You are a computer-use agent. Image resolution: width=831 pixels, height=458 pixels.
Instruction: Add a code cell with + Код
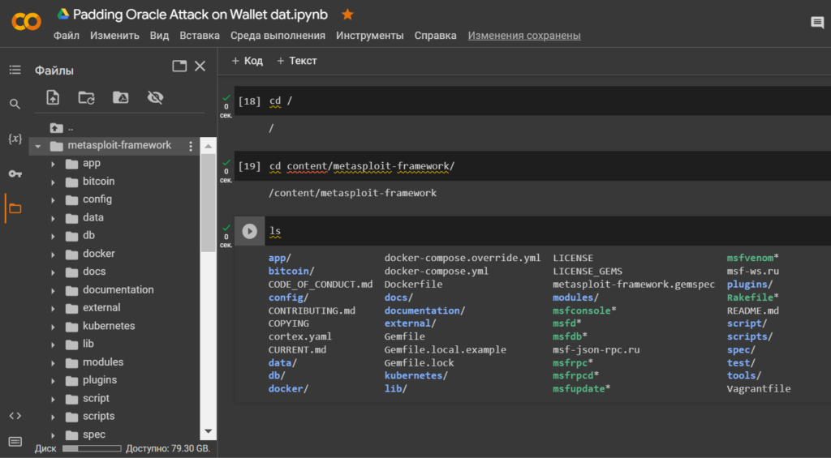247,61
